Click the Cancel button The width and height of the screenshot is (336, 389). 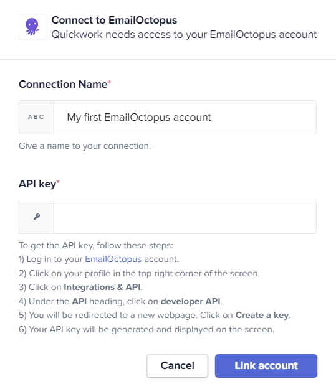tap(177, 366)
